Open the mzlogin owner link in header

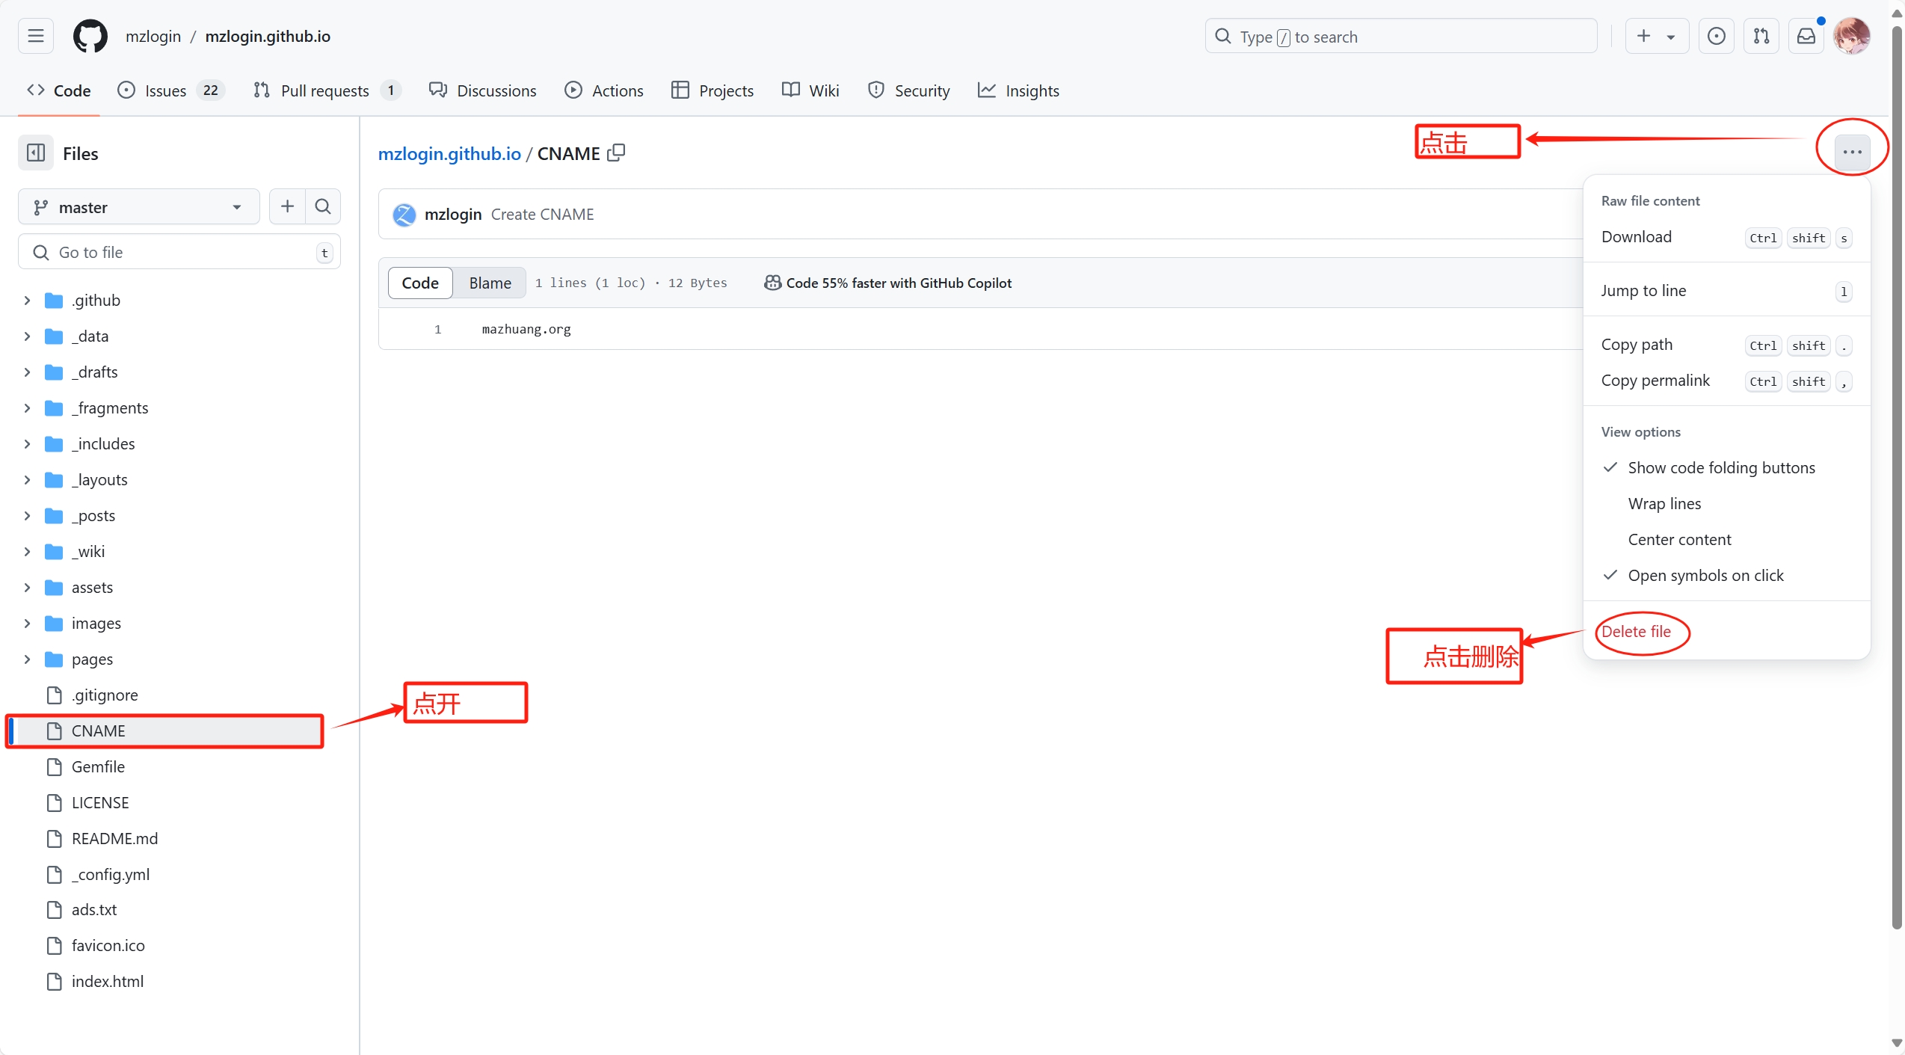(153, 36)
